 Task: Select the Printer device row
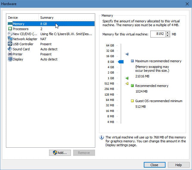(51, 54)
